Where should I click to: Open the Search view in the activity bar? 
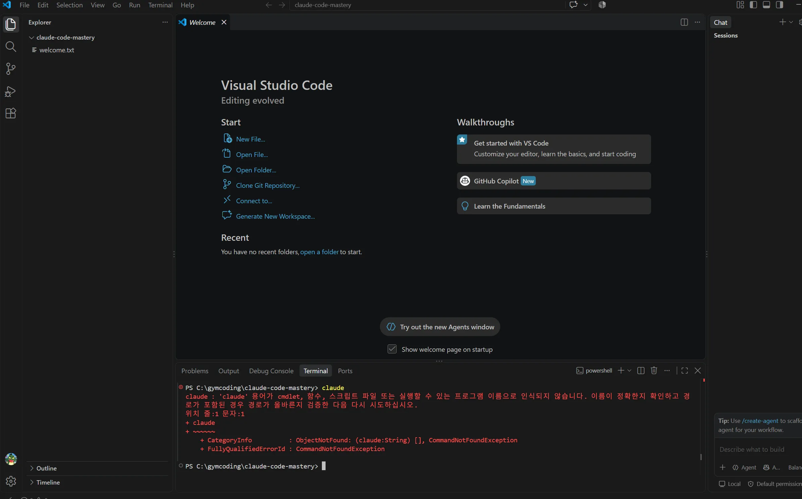(11, 47)
